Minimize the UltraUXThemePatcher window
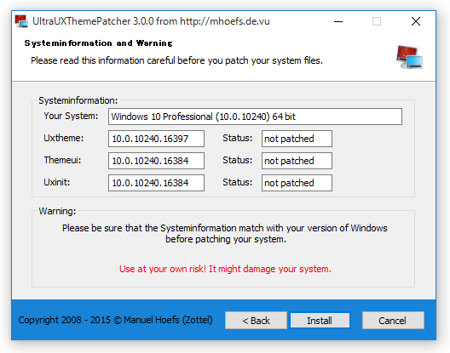Screen dimensions: 450x353 click(338, 21)
